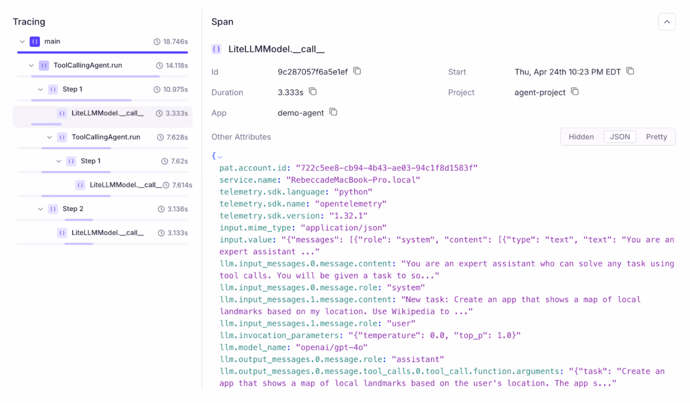Screen dimensions: 690x403
Task: Collapse the JSON attributes object
Action: tap(220, 157)
